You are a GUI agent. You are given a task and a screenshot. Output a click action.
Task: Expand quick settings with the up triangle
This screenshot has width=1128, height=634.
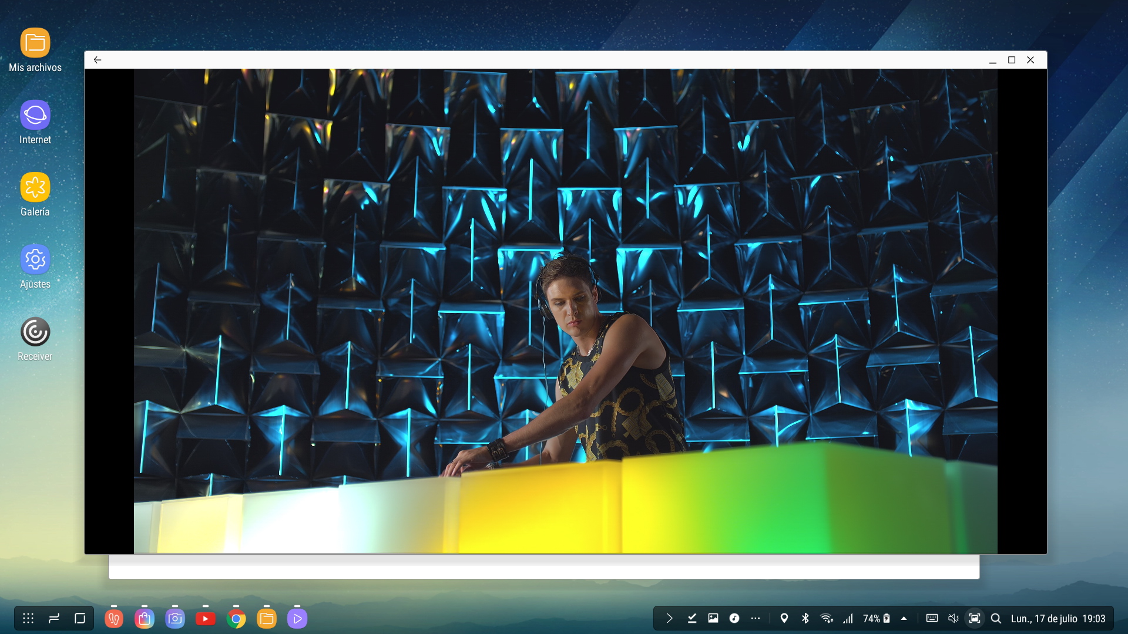[x=904, y=618]
